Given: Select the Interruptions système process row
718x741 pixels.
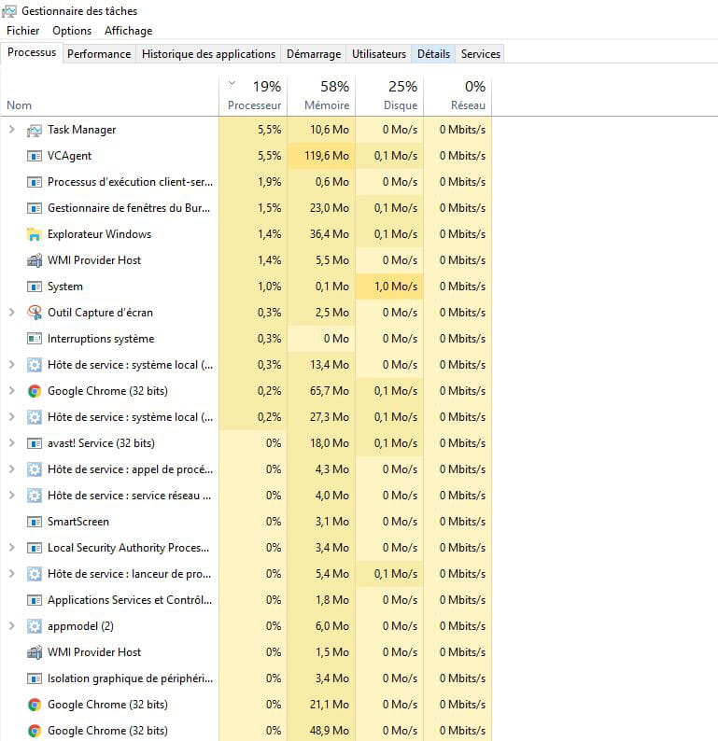Looking at the screenshot, I should pyautogui.click(x=101, y=339).
